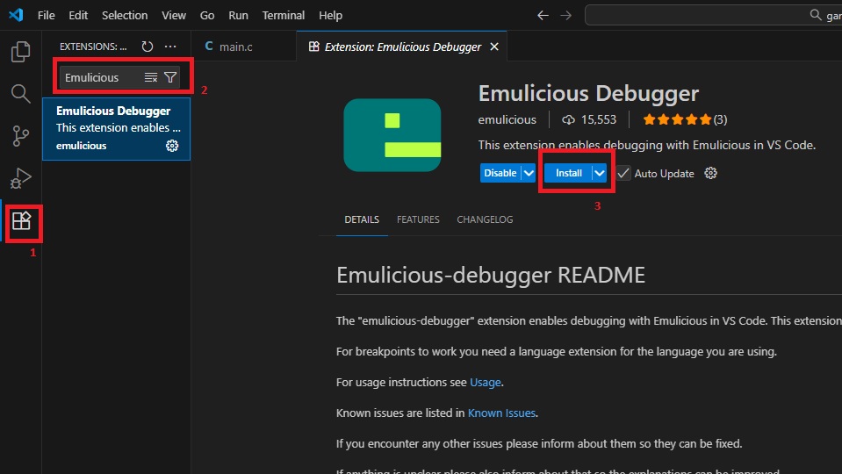The height and width of the screenshot is (474, 842).
Task: Toggle the Auto Update checkbox
Action: coord(623,174)
